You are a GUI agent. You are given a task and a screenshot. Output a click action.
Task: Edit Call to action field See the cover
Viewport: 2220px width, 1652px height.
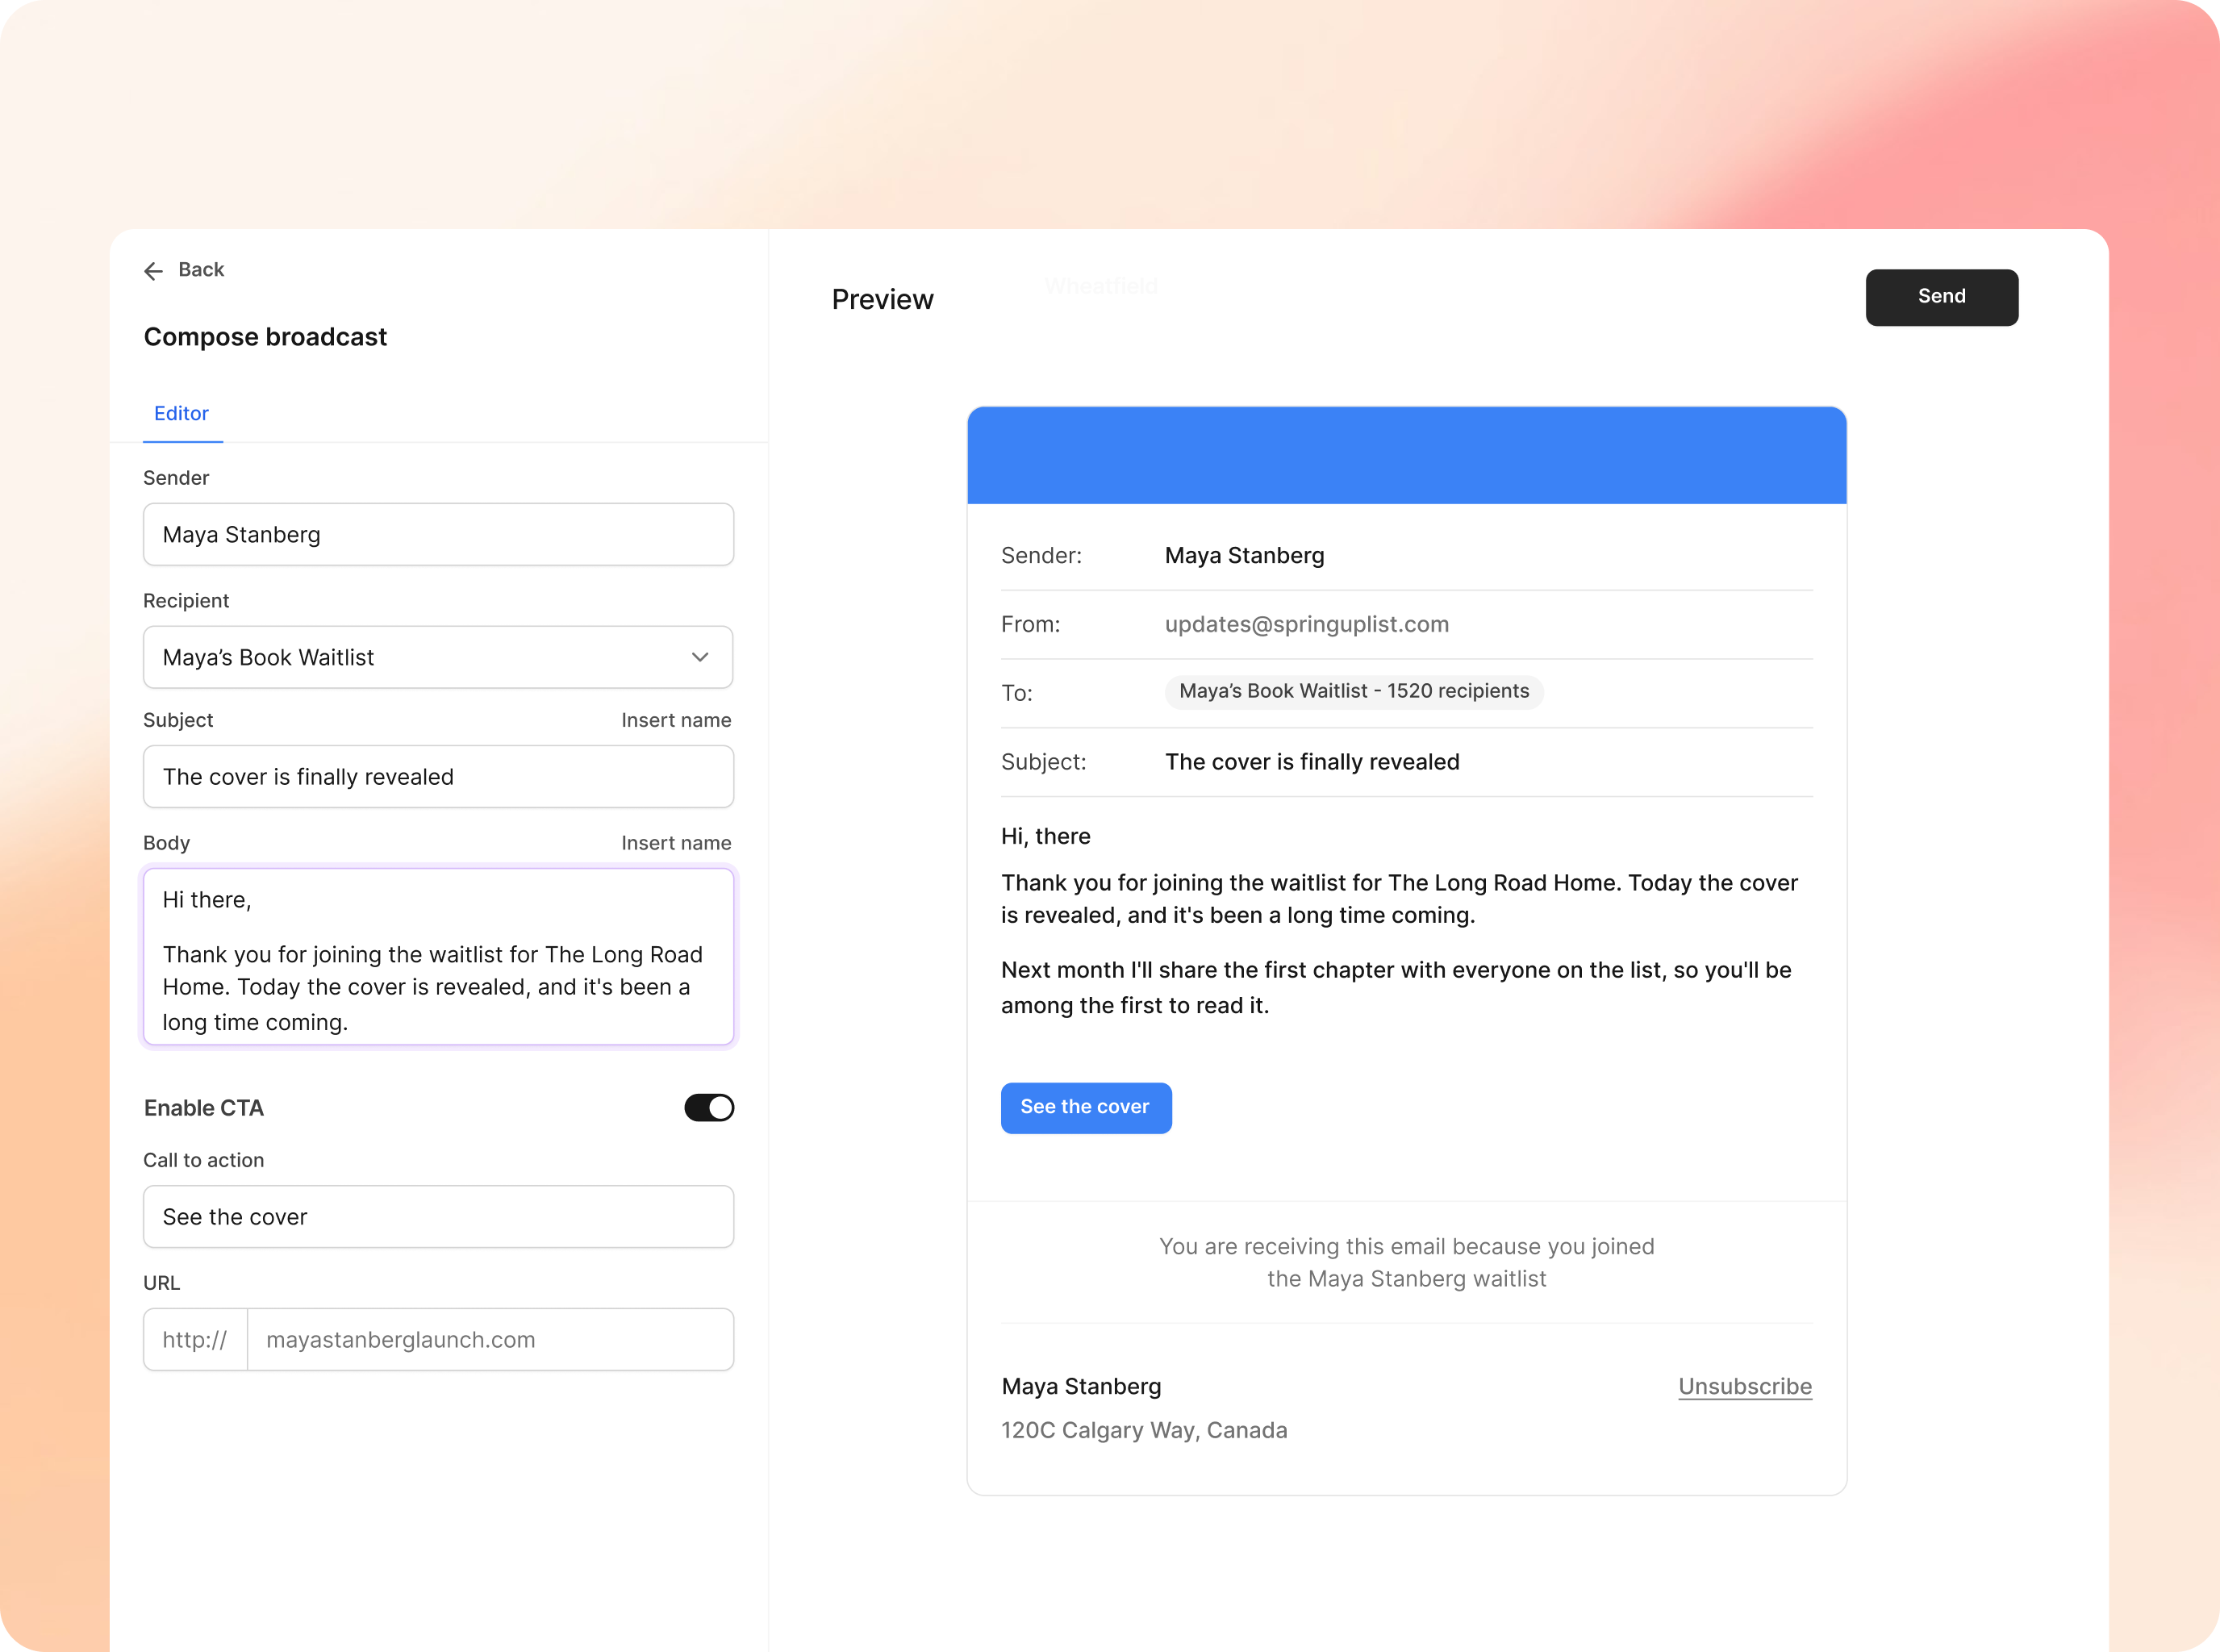click(x=438, y=1217)
